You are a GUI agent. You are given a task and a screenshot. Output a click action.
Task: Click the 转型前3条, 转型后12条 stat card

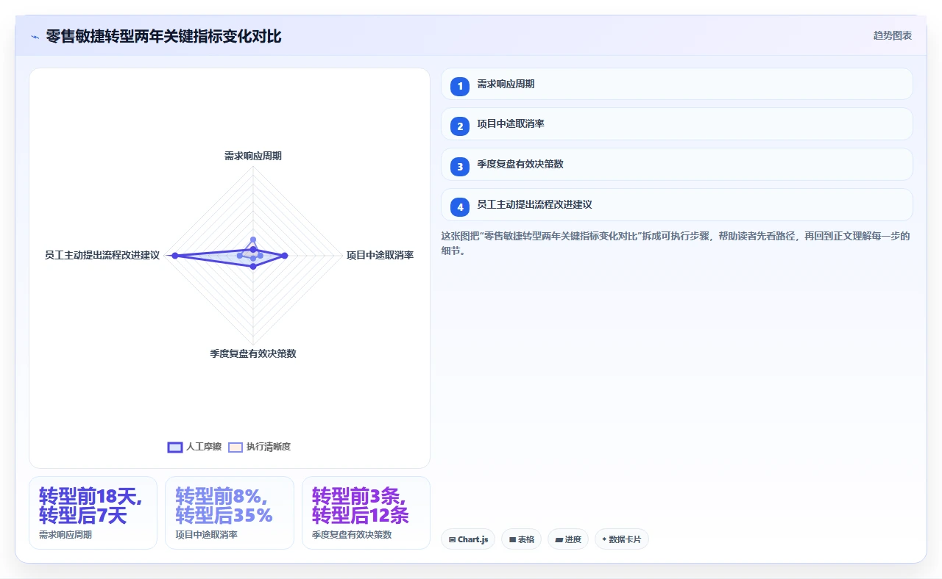366,513
